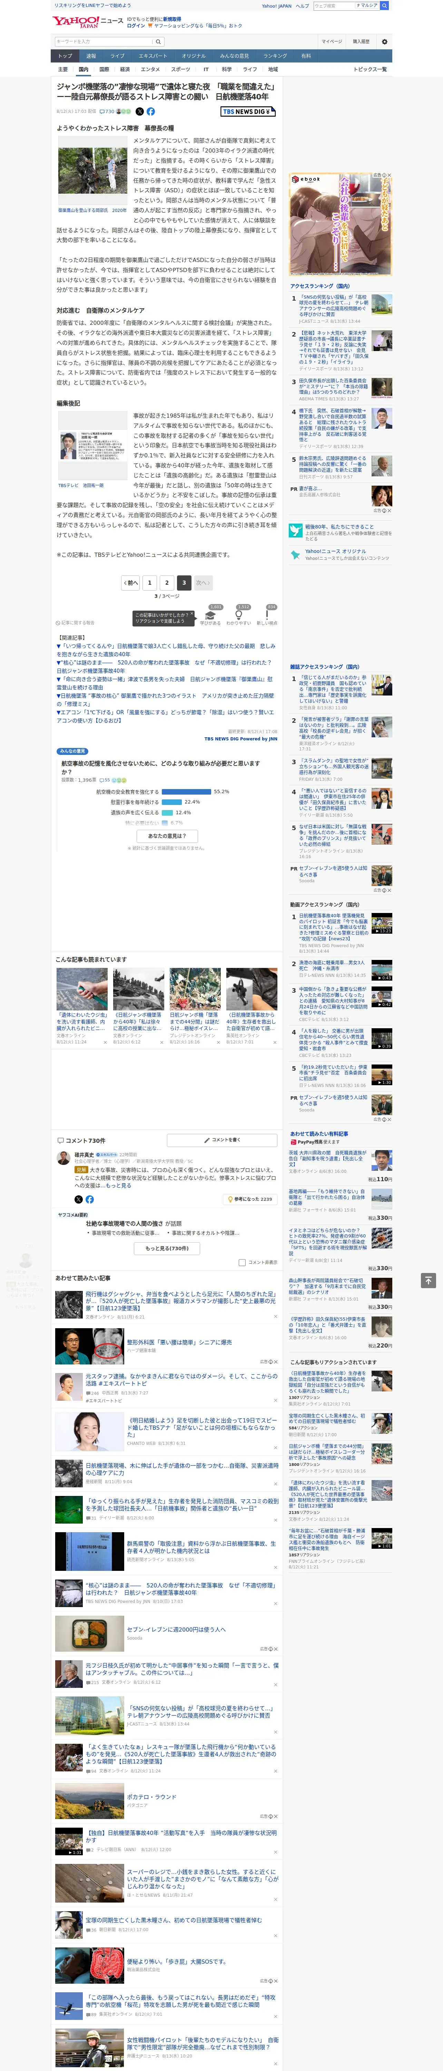The height and width of the screenshot is (2071, 443).
Task: Go to the previous page 前へ
Action: click(x=130, y=583)
